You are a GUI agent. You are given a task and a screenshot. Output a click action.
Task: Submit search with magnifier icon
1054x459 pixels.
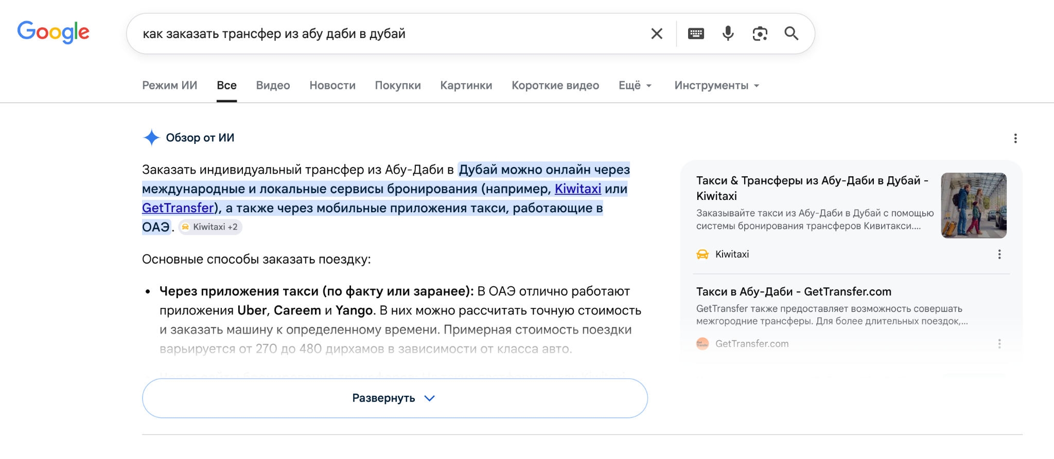792,34
